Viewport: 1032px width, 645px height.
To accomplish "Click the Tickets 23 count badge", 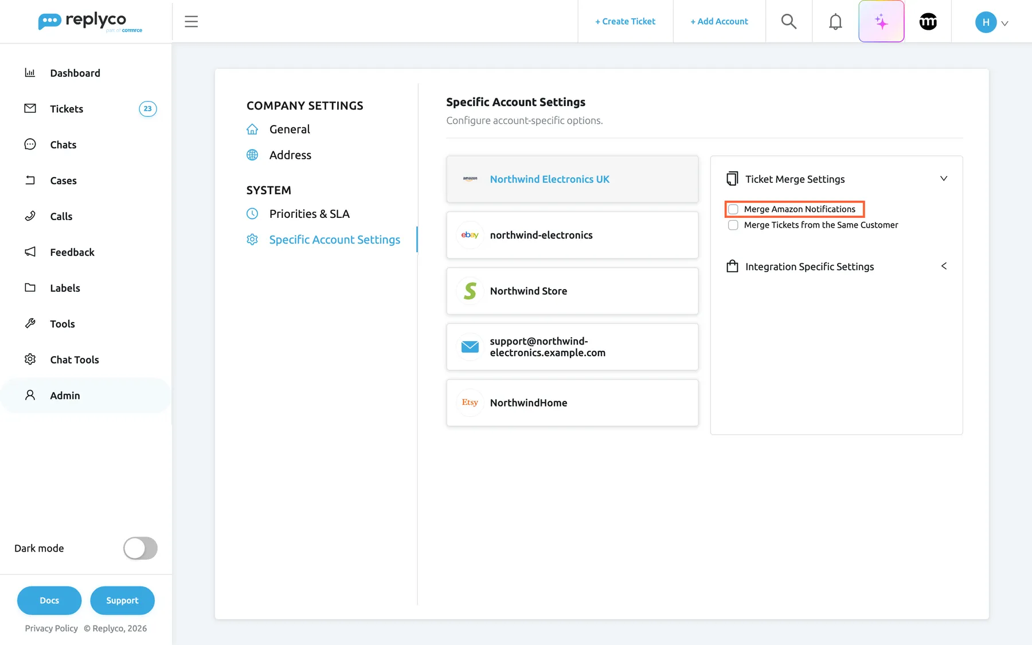I will point(148,108).
